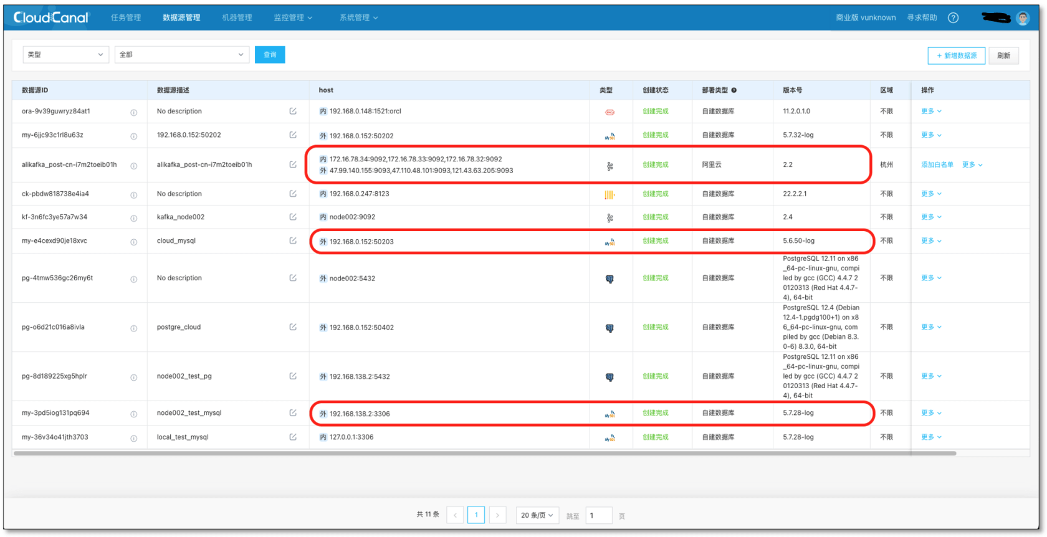Edit kafka_node002 description
The height and width of the screenshot is (537, 1047).
coord(293,217)
